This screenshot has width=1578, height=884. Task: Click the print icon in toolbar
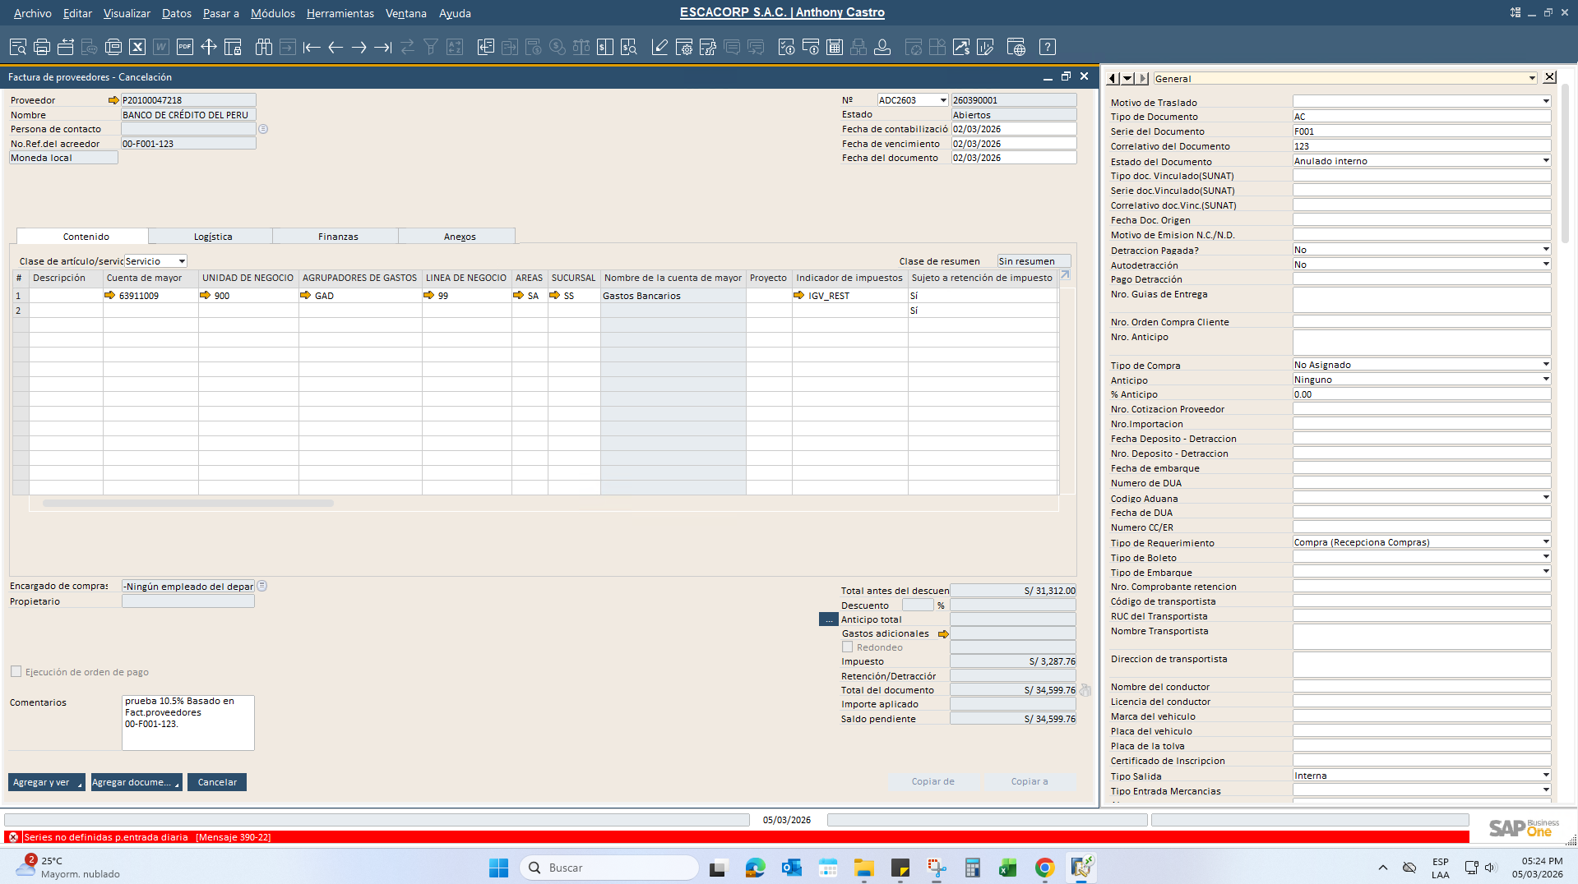[x=42, y=47]
